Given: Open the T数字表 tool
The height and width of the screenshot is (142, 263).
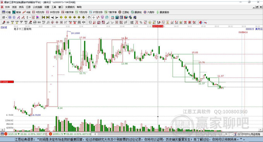Looking at the screenshot, I should [x=110, y=12].
